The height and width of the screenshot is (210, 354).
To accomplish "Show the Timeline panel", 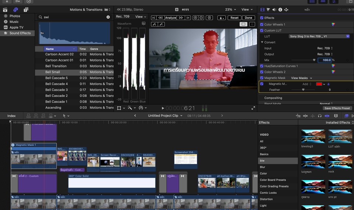I will (323, 1).
